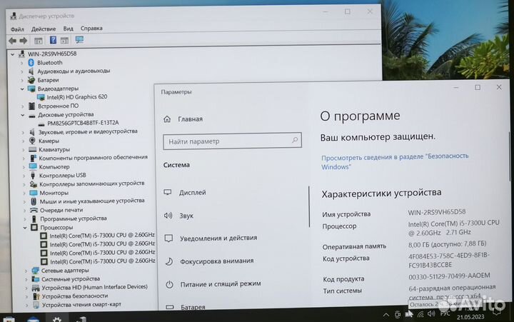Screen dimensions: 514x322
Task: Expand the Bluetooth device category
Action: (x=24, y=63)
